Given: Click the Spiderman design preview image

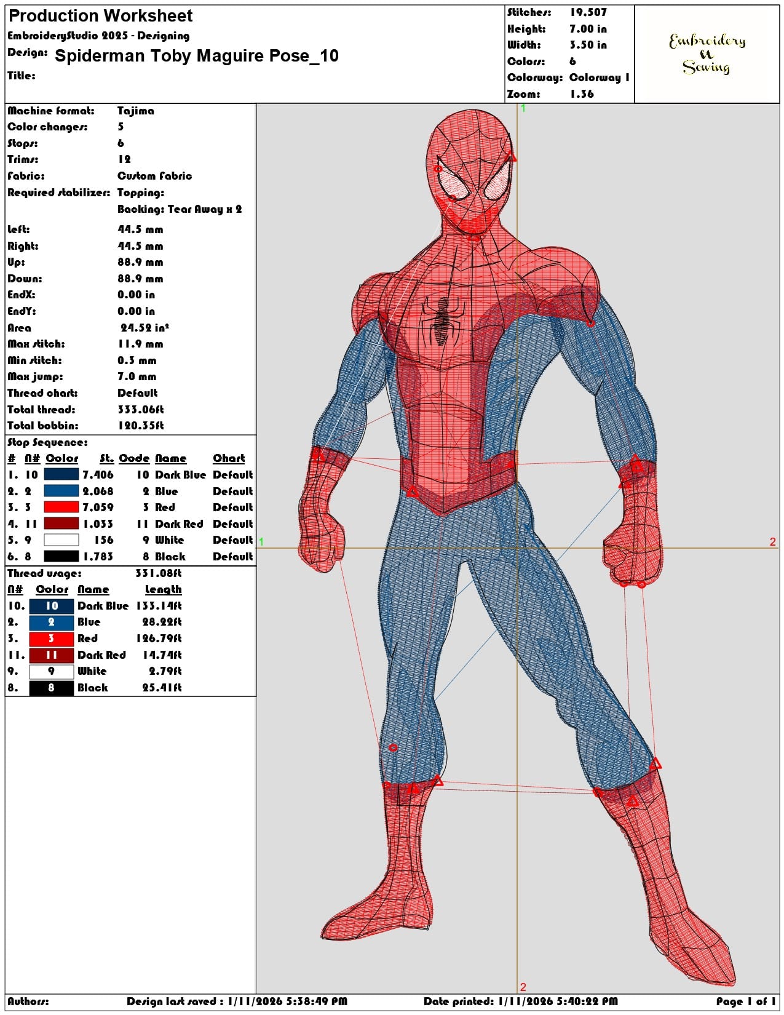Looking at the screenshot, I should [x=517, y=547].
